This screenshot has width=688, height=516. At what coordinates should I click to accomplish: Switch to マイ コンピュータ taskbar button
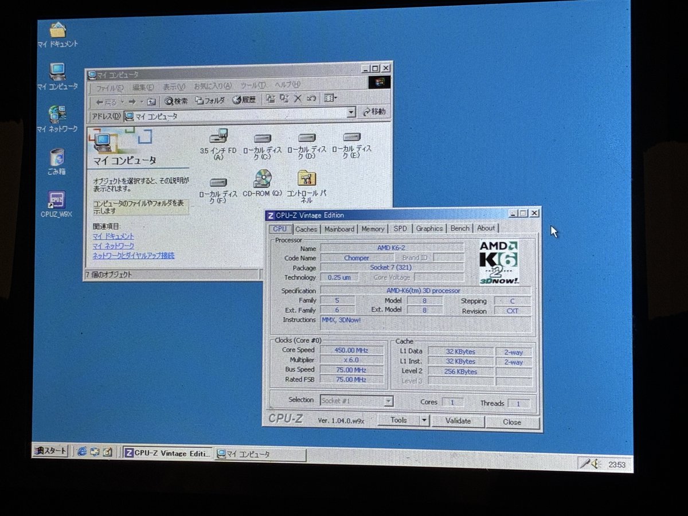[260, 455]
